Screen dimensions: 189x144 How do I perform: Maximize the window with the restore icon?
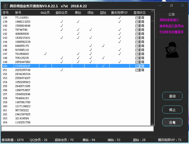click(171, 6)
